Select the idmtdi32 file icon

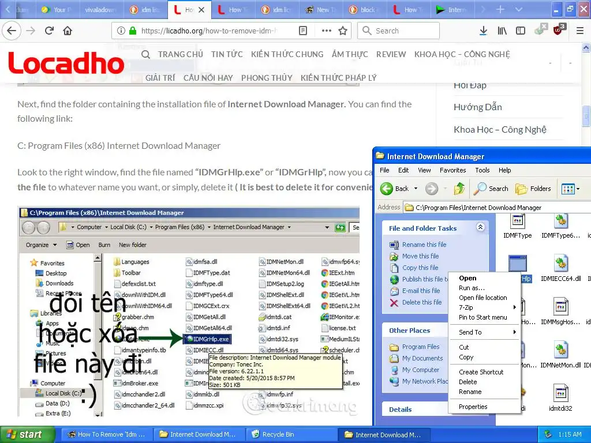(x=561, y=393)
